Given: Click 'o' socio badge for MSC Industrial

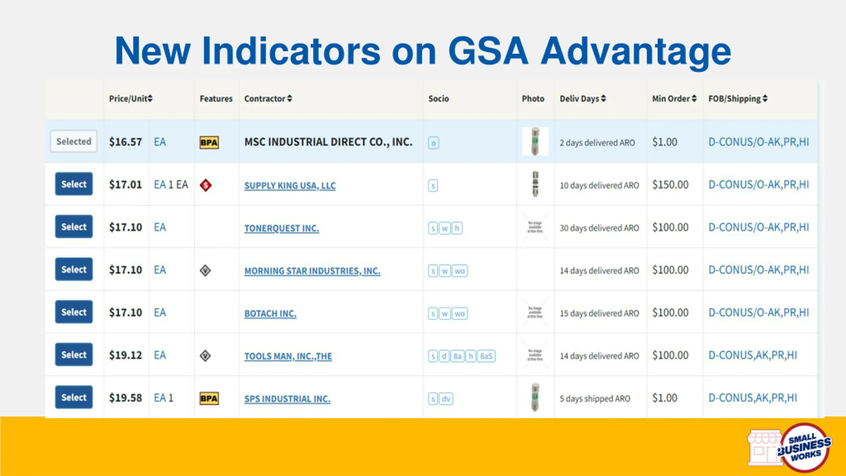Looking at the screenshot, I should coord(434,143).
